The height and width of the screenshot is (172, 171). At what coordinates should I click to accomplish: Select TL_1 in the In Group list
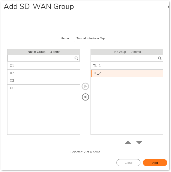click(x=127, y=66)
